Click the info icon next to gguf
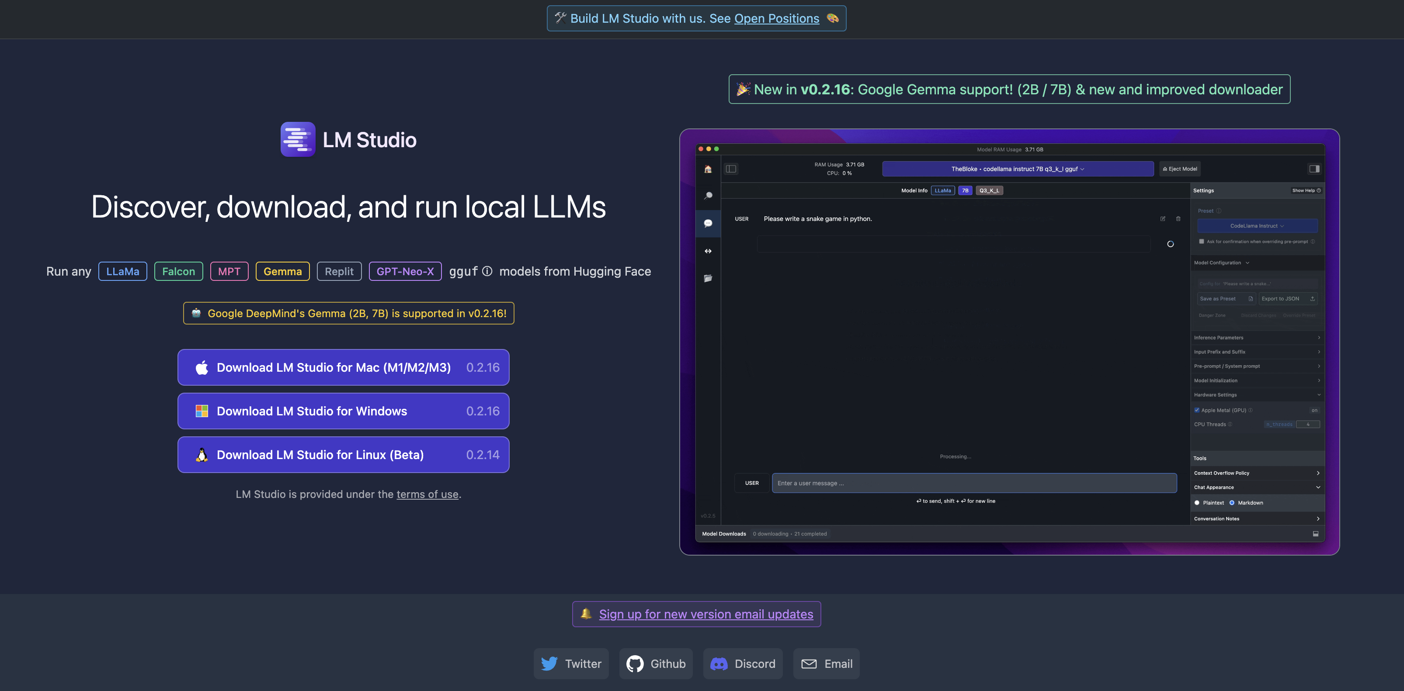 pyautogui.click(x=487, y=271)
